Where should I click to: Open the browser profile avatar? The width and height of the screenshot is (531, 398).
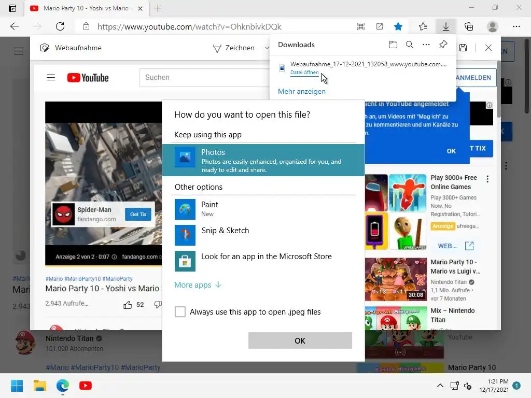493,26
